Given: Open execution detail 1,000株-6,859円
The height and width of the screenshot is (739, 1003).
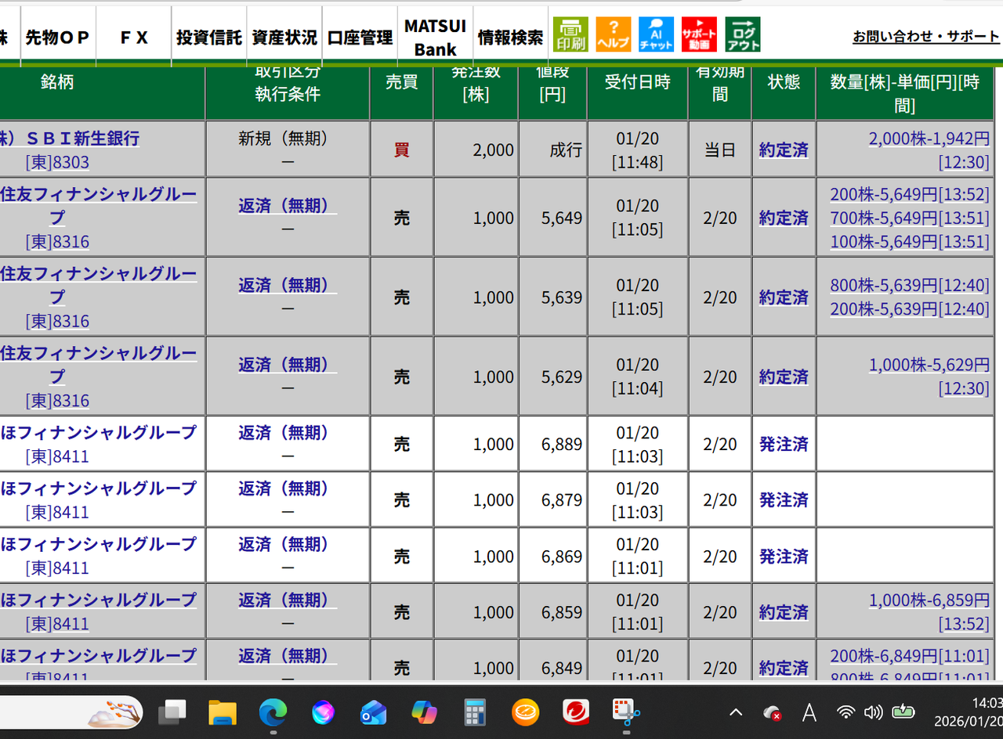Looking at the screenshot, I should (x=929, y=600).
